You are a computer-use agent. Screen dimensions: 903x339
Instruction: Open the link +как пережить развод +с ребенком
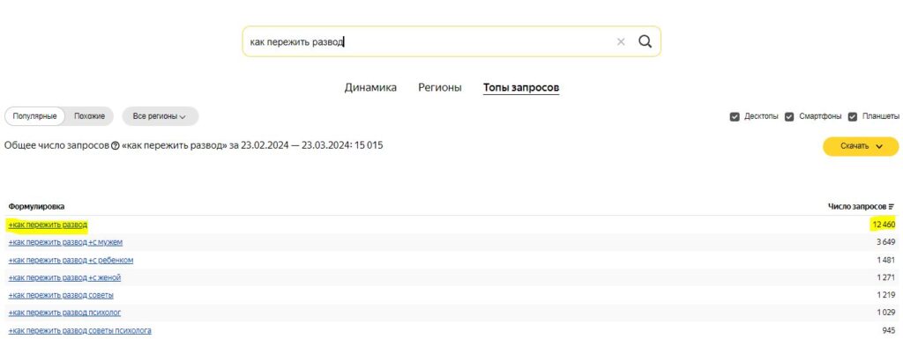(x=71, y=261)
